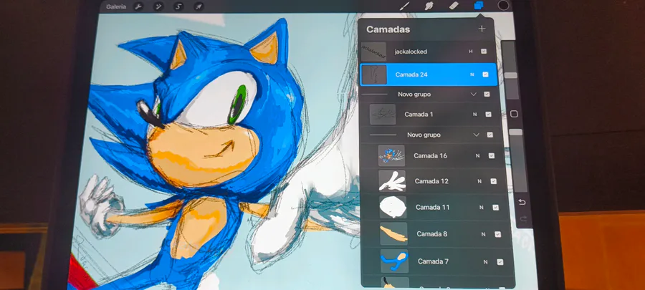Toggle visibility of jackalocked layer
Viewport: 645px width, 290px height.
click(484, 52)
